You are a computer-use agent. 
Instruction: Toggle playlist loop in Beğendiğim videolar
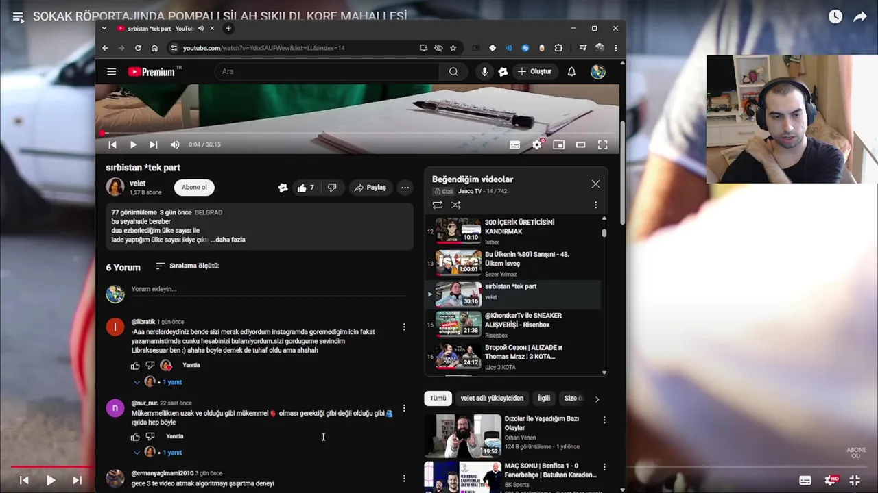[x=438, y=205]
